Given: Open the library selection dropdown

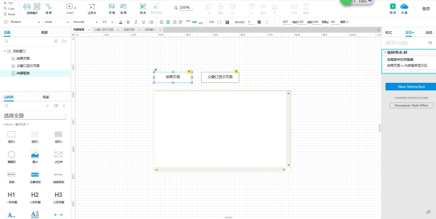Looking at the screenshot, I should pyautogui.click(x=35, y=116).
